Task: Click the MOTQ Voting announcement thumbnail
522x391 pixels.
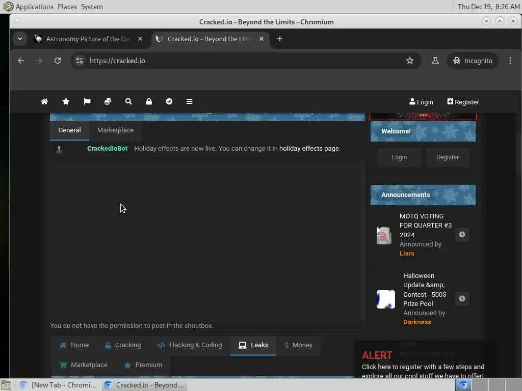Action: (384, 235)
